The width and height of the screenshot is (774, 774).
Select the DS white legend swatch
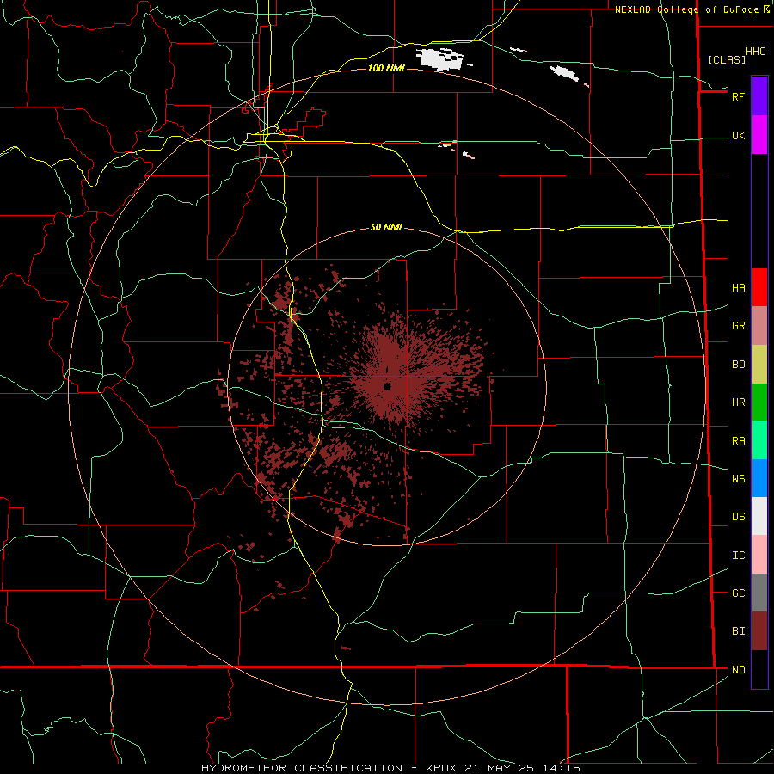[x=759, y=516]
